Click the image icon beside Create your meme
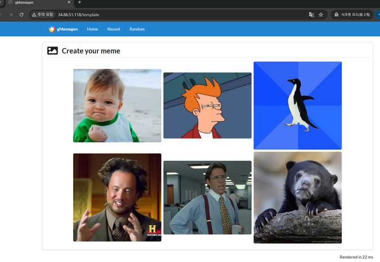This screenshot has height=262, width=380. click(53, 51)
